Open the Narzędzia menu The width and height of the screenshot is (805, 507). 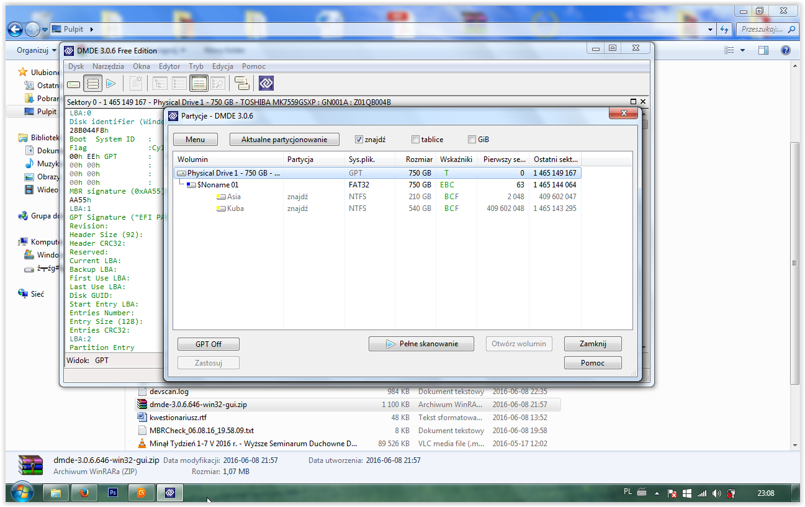[108, 66]
